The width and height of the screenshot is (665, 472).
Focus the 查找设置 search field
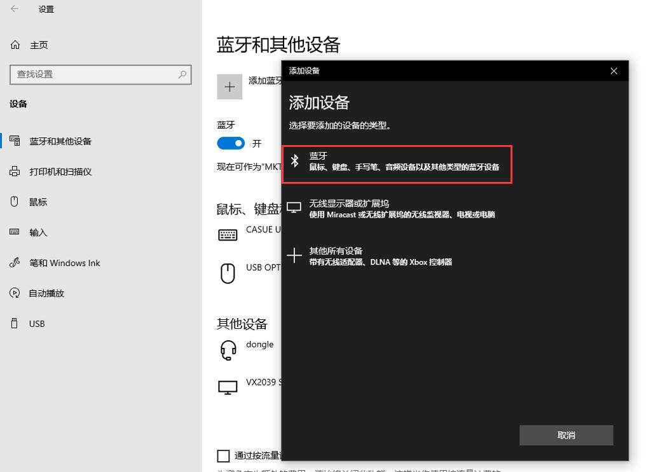tap(100, 74)
